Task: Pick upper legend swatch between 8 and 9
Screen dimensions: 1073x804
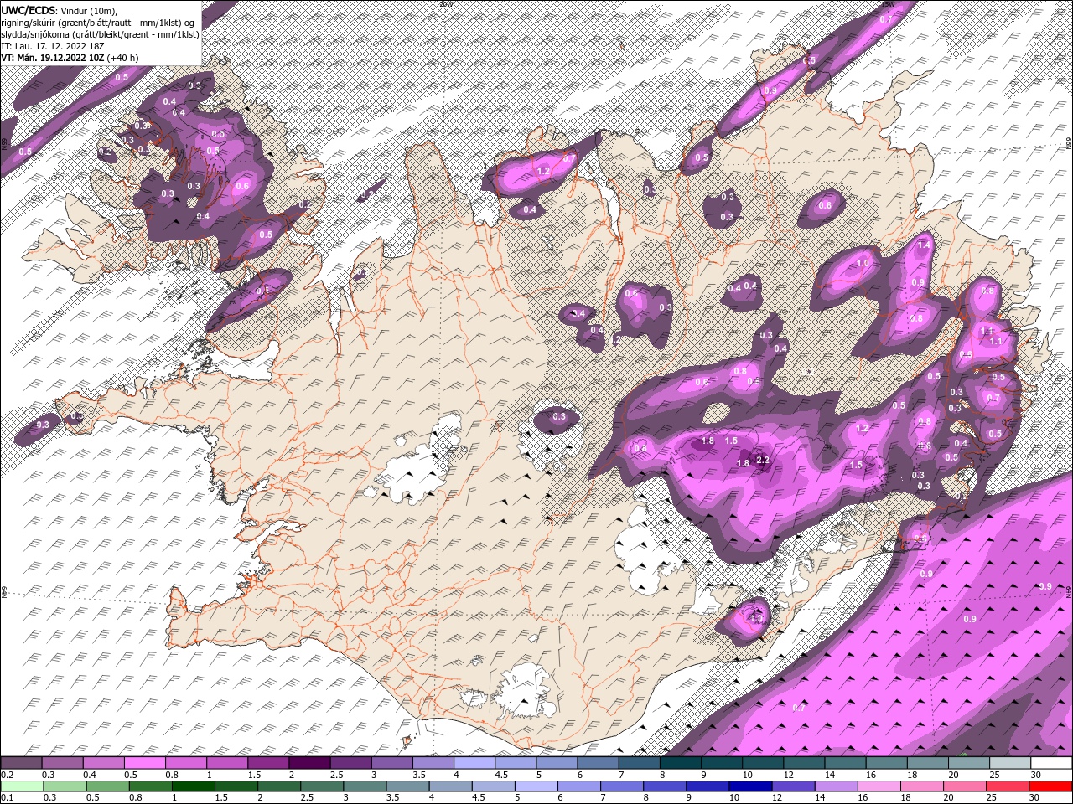Action: coord(680,763)
